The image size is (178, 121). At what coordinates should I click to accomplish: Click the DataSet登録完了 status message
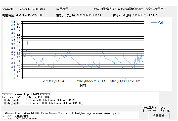pyautogui.click(x=129, y=9)
